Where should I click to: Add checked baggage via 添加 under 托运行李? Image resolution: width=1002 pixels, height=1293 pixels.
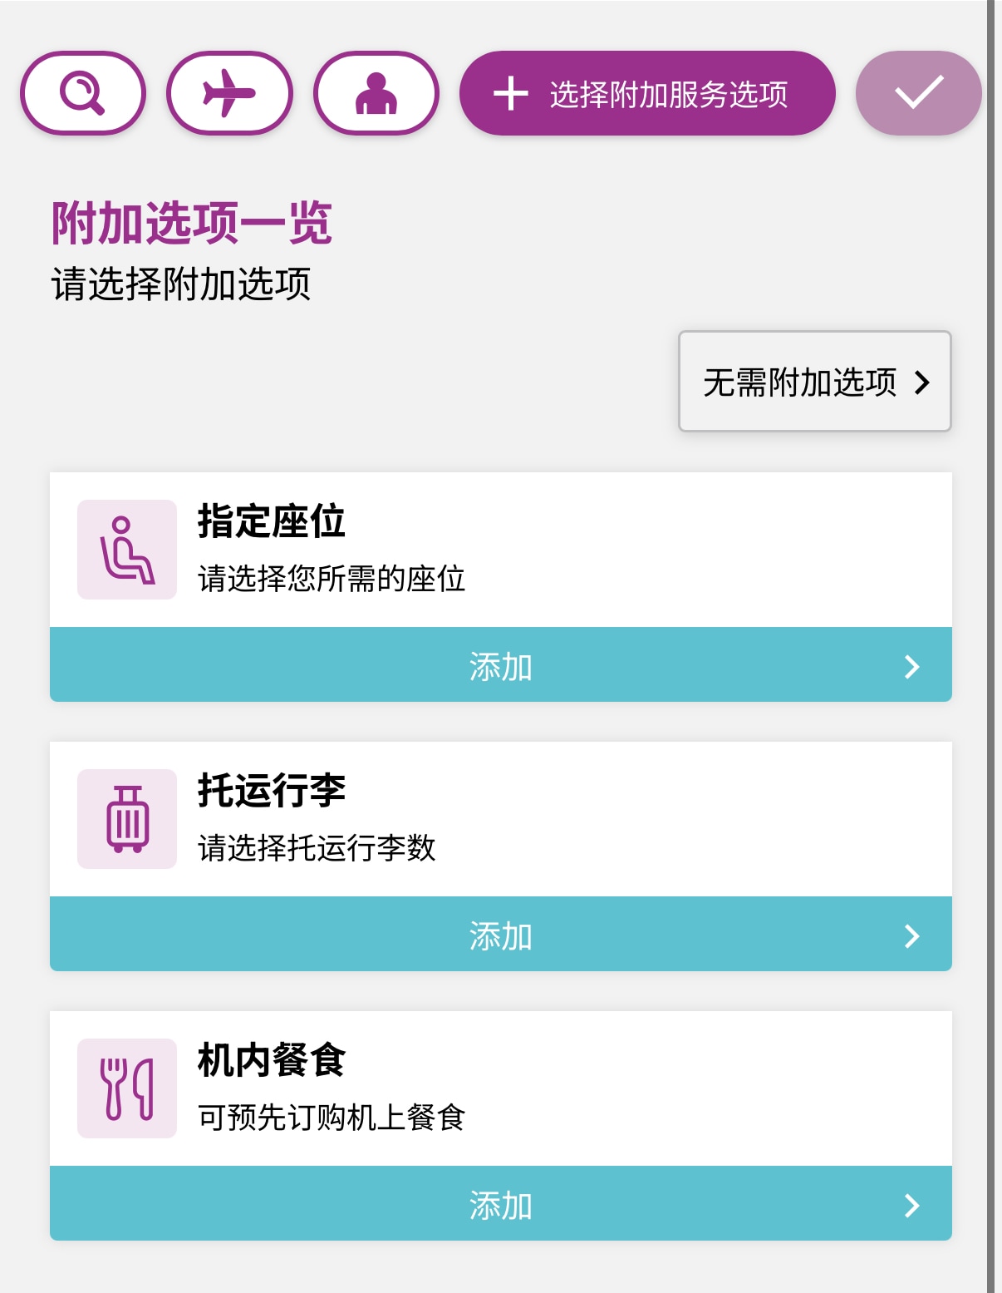[501, 935]
